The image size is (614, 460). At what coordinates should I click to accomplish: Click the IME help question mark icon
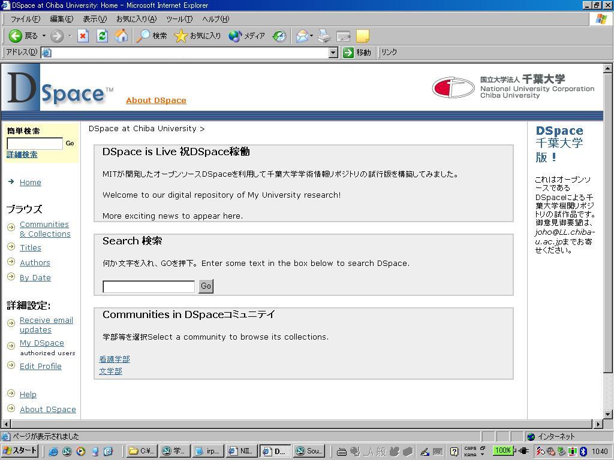coord(454,452)
